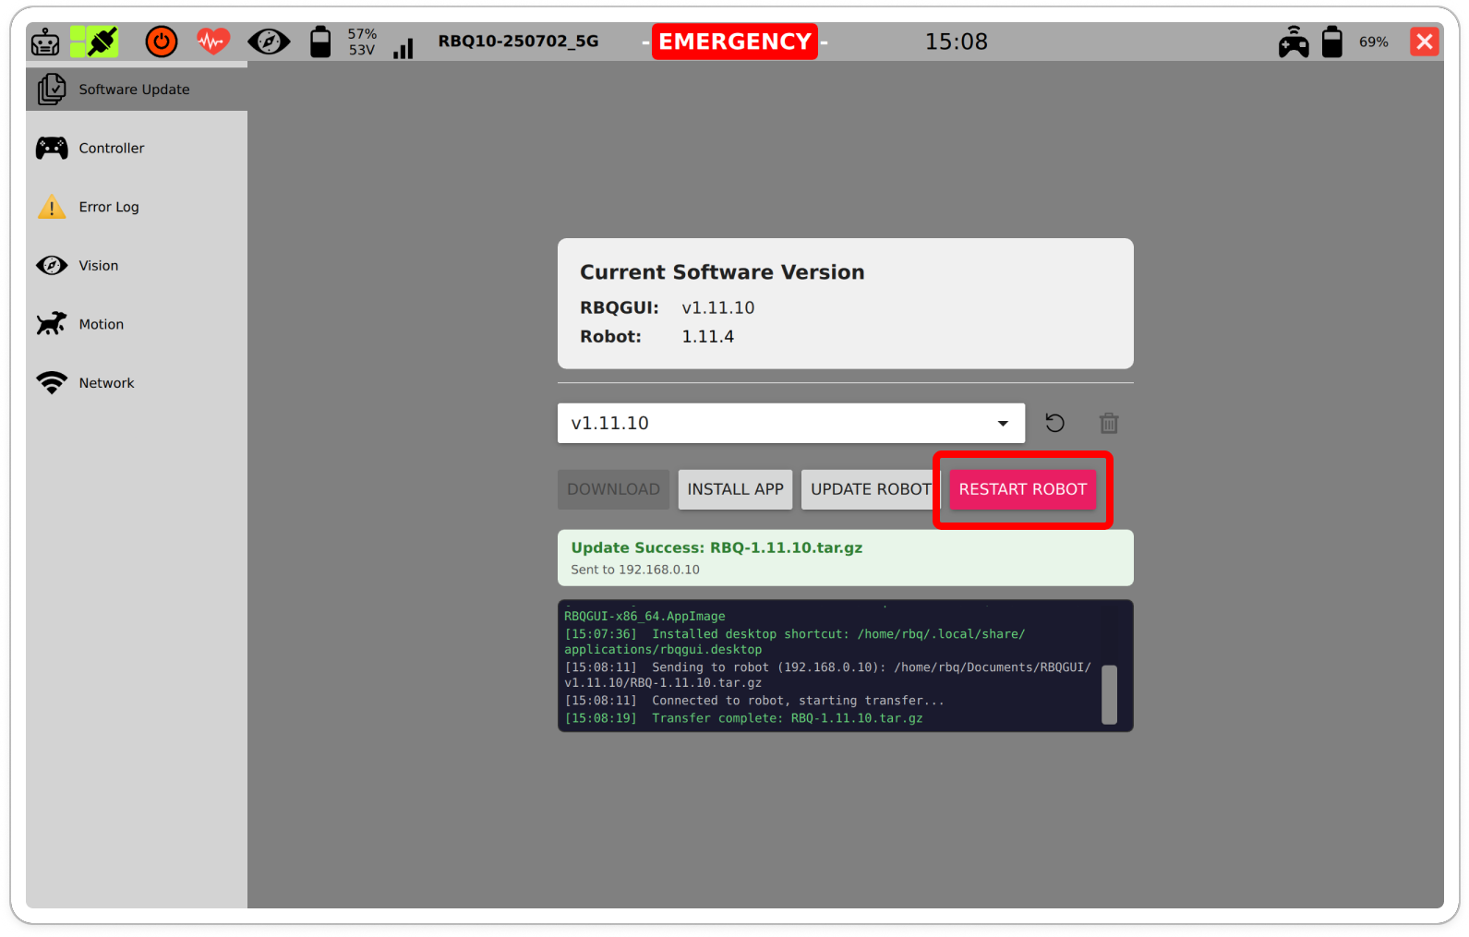Open the Controller sidebar menu
1469x937 pixels.
point(111,149)
